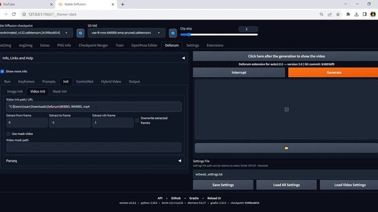Adjust the Clip skip slider

point(219,35)
